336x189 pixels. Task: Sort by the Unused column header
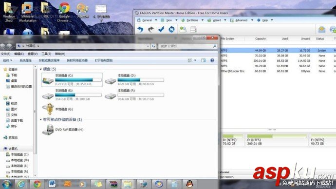click(x=305, y=38)
